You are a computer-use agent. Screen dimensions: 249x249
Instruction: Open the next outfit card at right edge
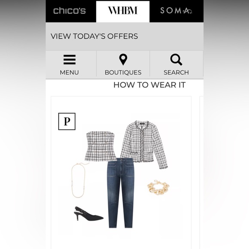(201, 173)
